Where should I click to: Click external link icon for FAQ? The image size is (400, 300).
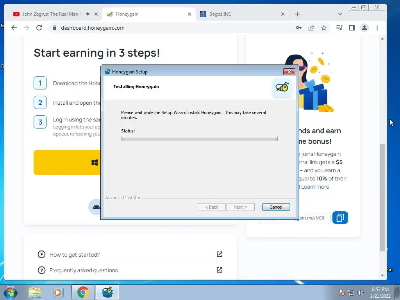(x=220, y=270)
